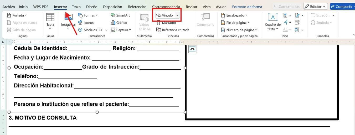This screenshot has width=355, height=135.
Task: Insert a SmartArt graphic
Action: coord(120,15)
